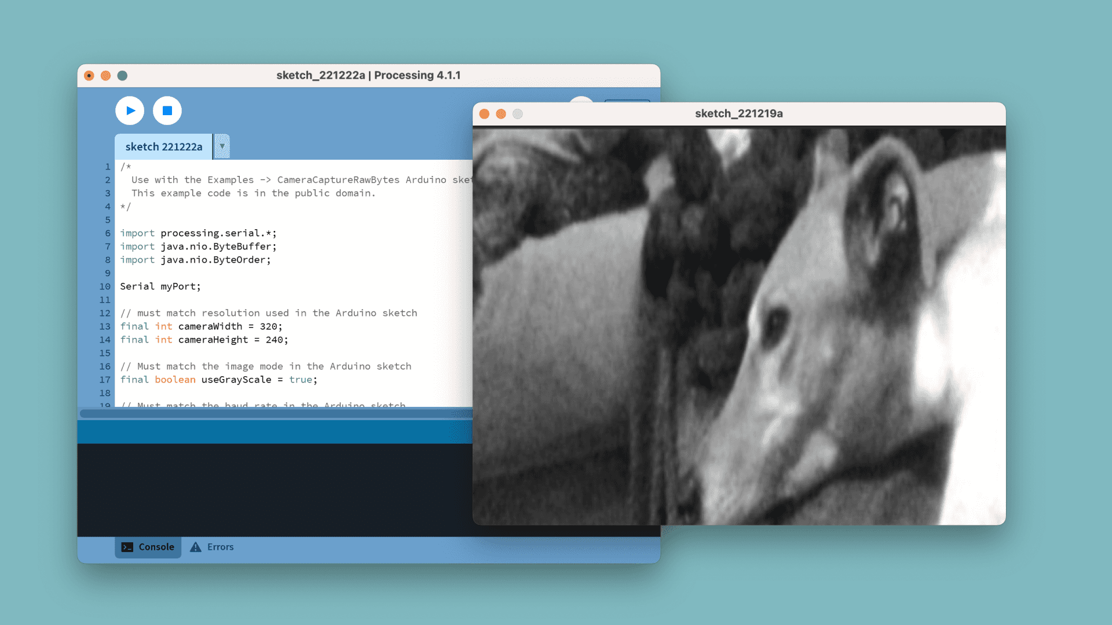The width and height of the screenshot is (1112, 625).
Task: Run the sketch with the play button
Action: tap(130, 111)
